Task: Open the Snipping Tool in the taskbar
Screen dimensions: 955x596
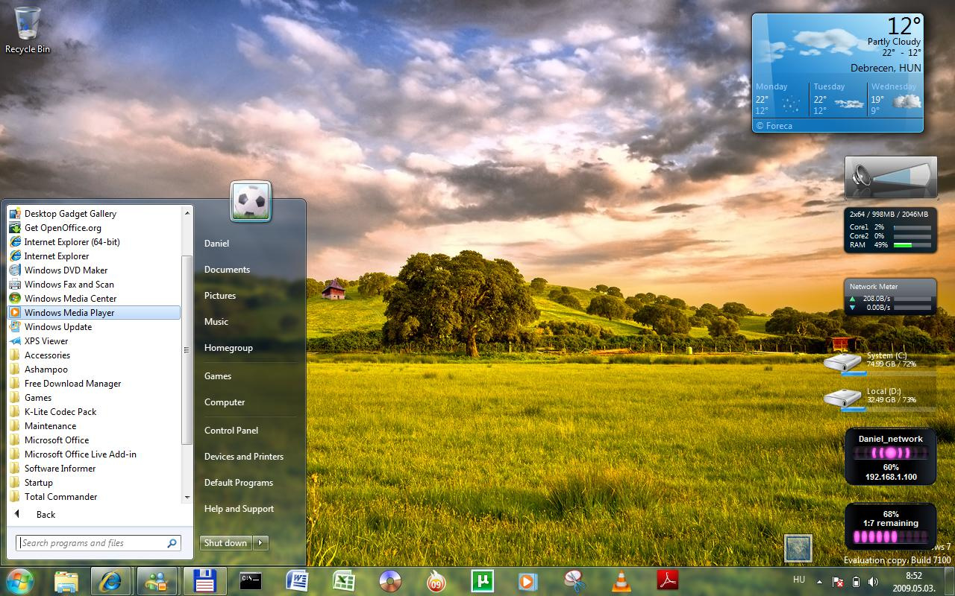Action: point(574,581)
